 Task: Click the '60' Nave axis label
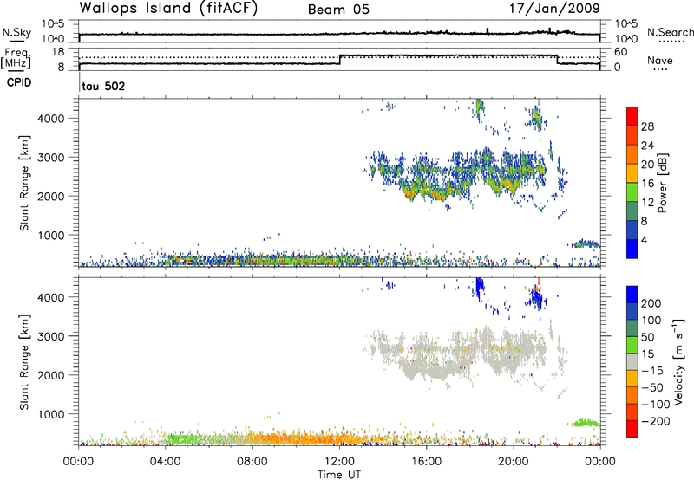[x=621, y=52]
